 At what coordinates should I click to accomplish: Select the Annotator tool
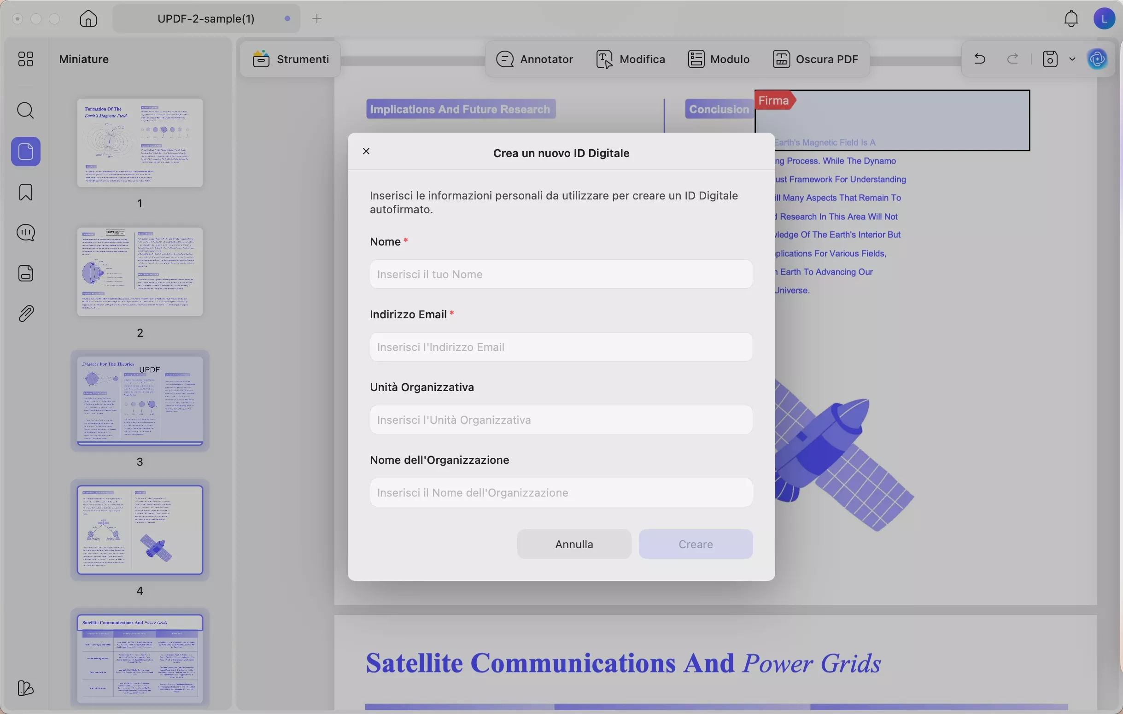[x=534, y=59]
